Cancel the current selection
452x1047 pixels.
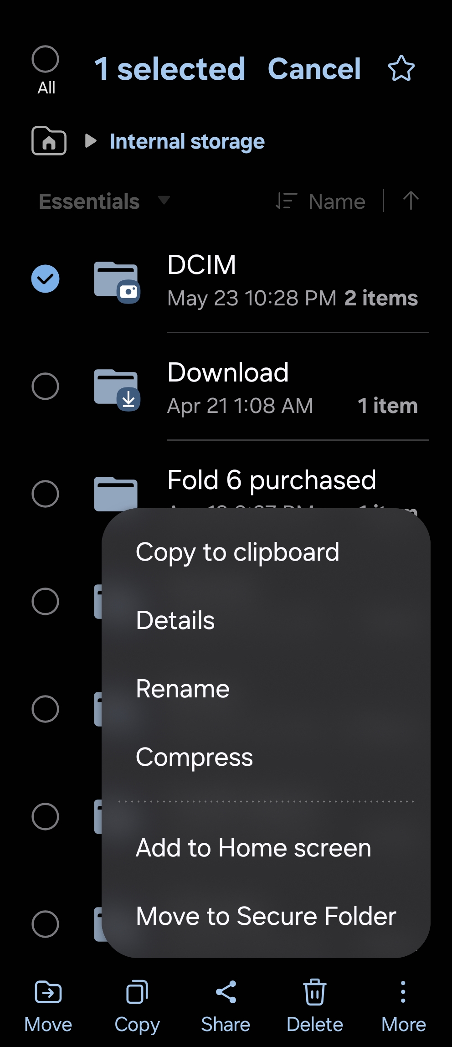314,69
